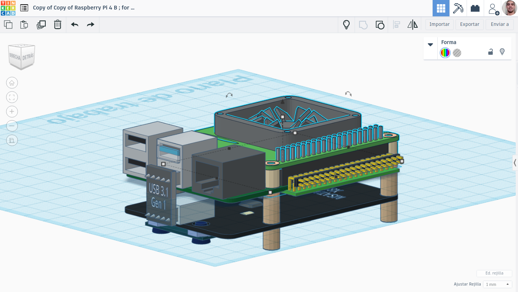This screenshot has height=292, width=518.
Task: Redo the last action
Action: pyautogui.click(x=90, y=25)
